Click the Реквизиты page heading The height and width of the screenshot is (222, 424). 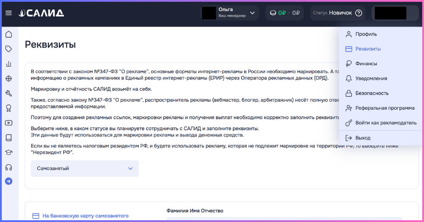click(50, 44)
